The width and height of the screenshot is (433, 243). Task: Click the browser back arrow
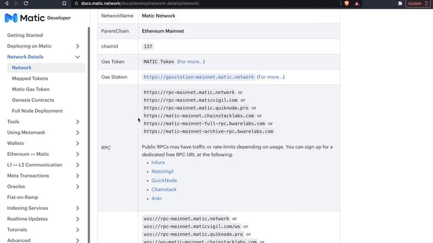pos(7,3)
